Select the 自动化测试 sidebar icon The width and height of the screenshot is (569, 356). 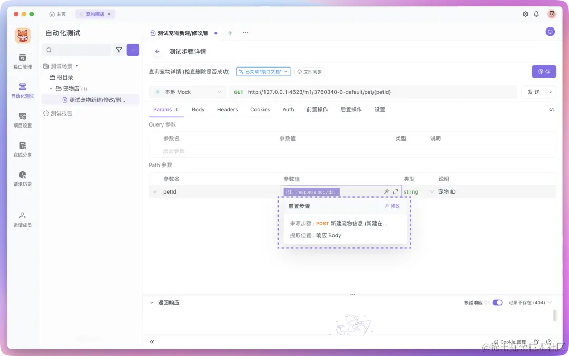click(x=22, y=91)
